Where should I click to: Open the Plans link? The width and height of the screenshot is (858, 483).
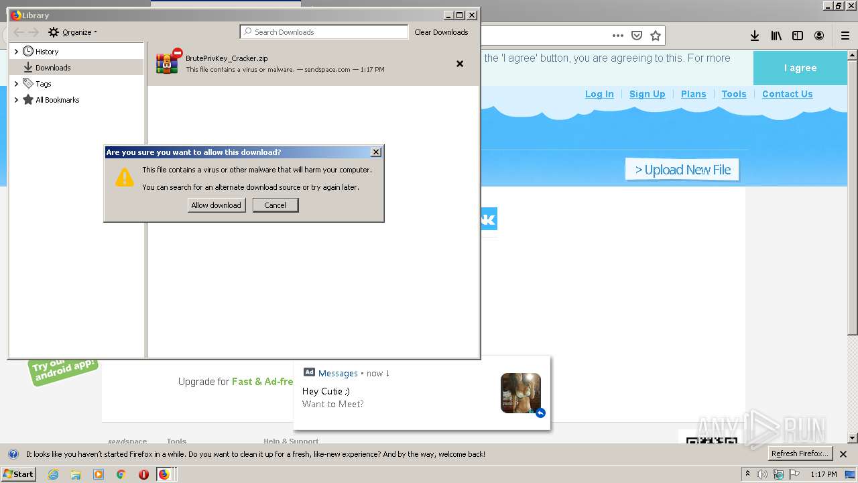[694, 94]
